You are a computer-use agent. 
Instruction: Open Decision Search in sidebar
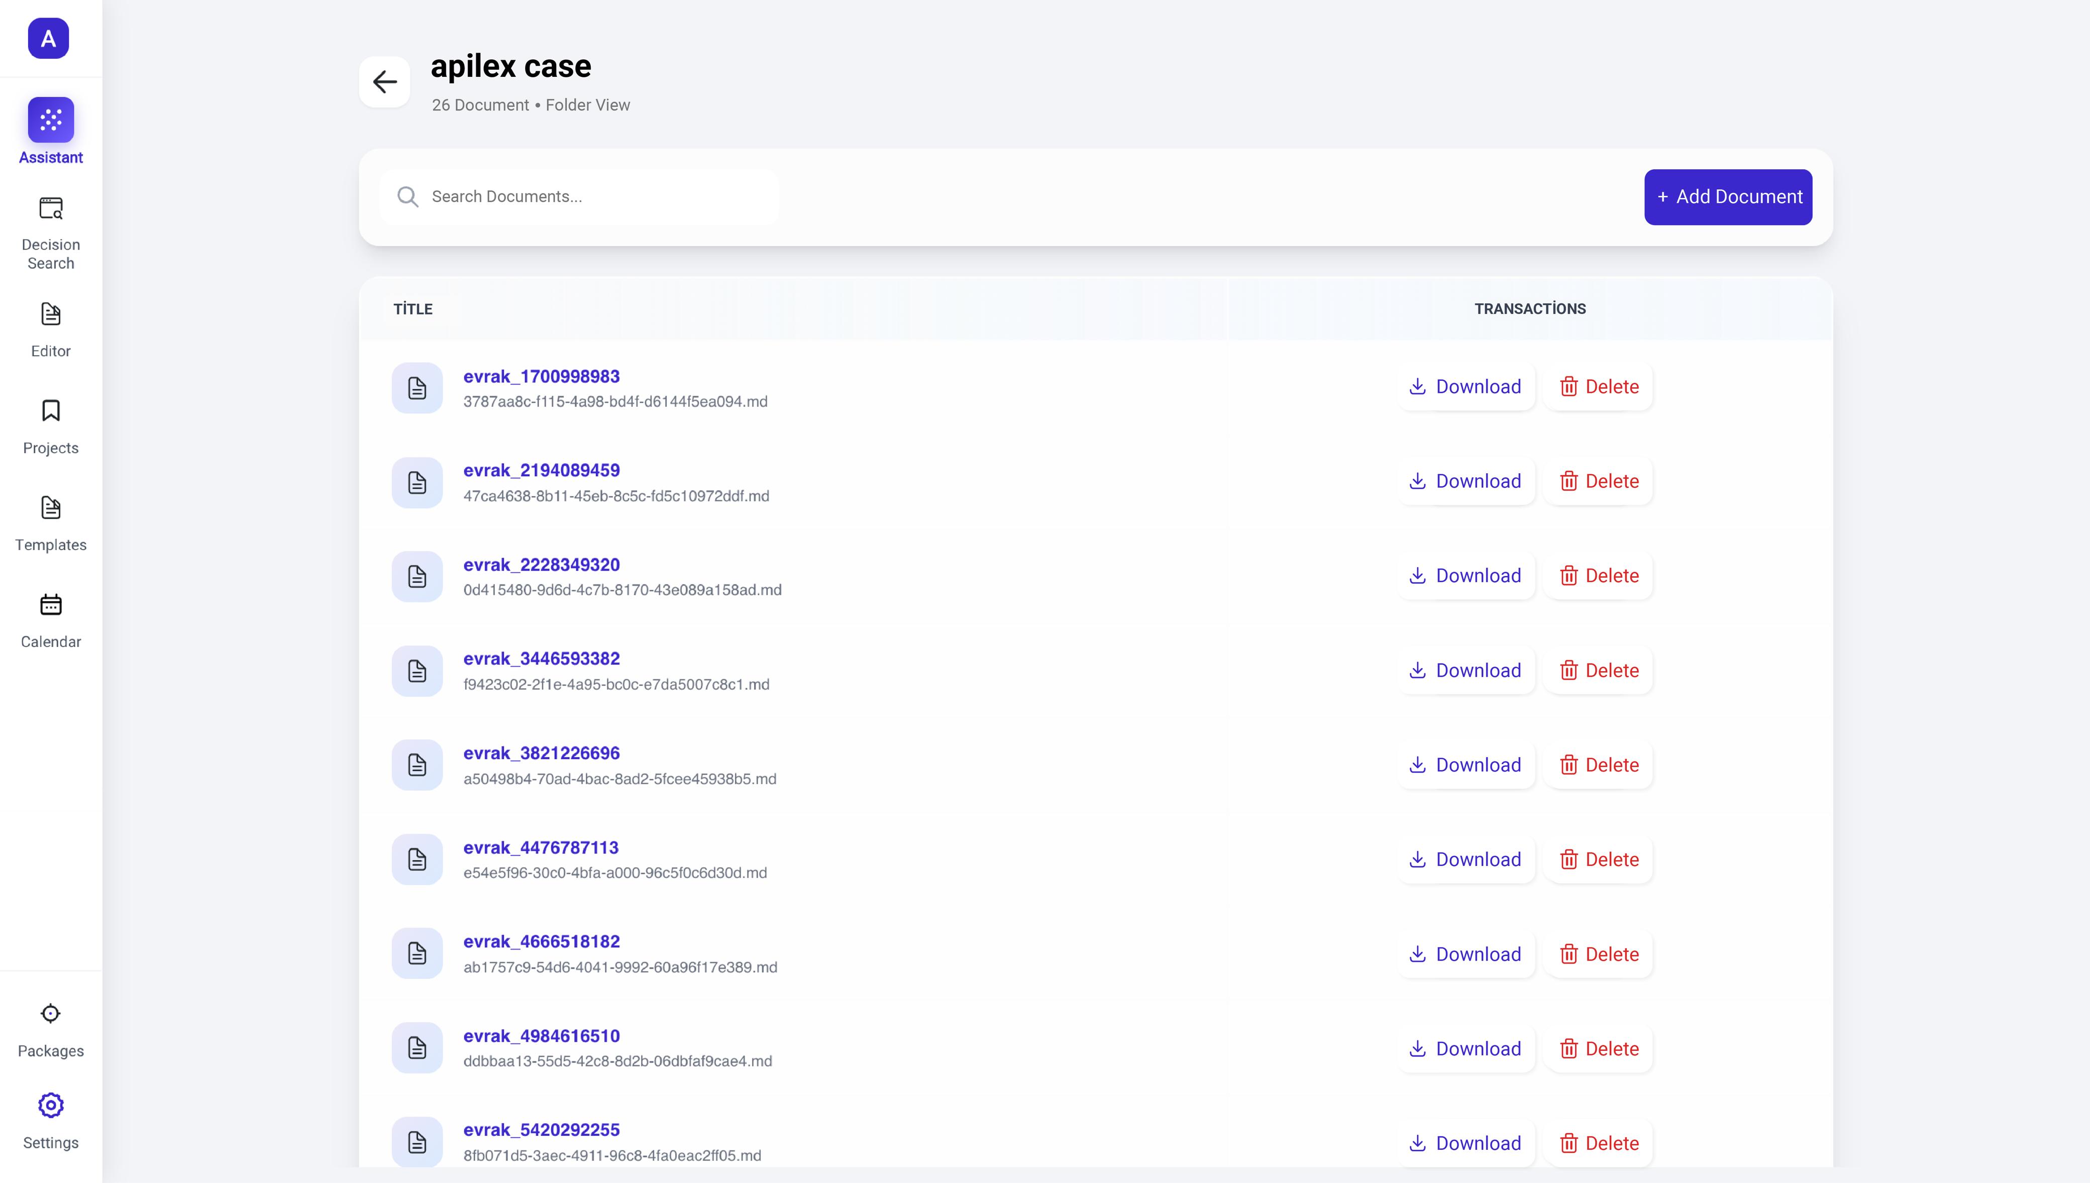point(50,209)
